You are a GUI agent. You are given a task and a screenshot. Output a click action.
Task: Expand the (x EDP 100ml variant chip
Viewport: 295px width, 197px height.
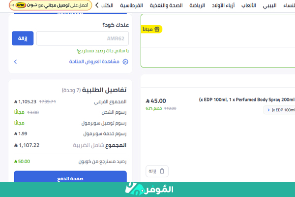click(279, 110)
